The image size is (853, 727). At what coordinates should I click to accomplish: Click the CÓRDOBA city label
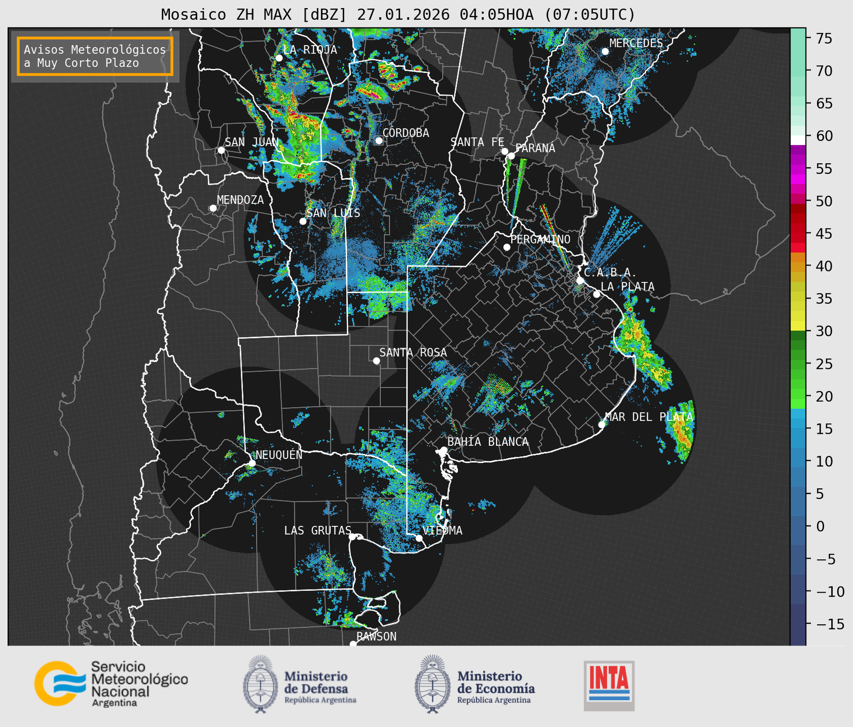click(406, 133)
